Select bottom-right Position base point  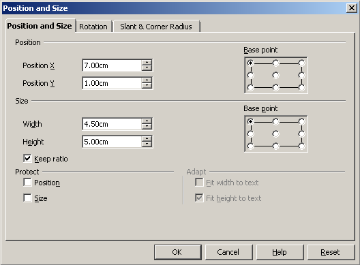pyautogui.click(x=301, y=87)
